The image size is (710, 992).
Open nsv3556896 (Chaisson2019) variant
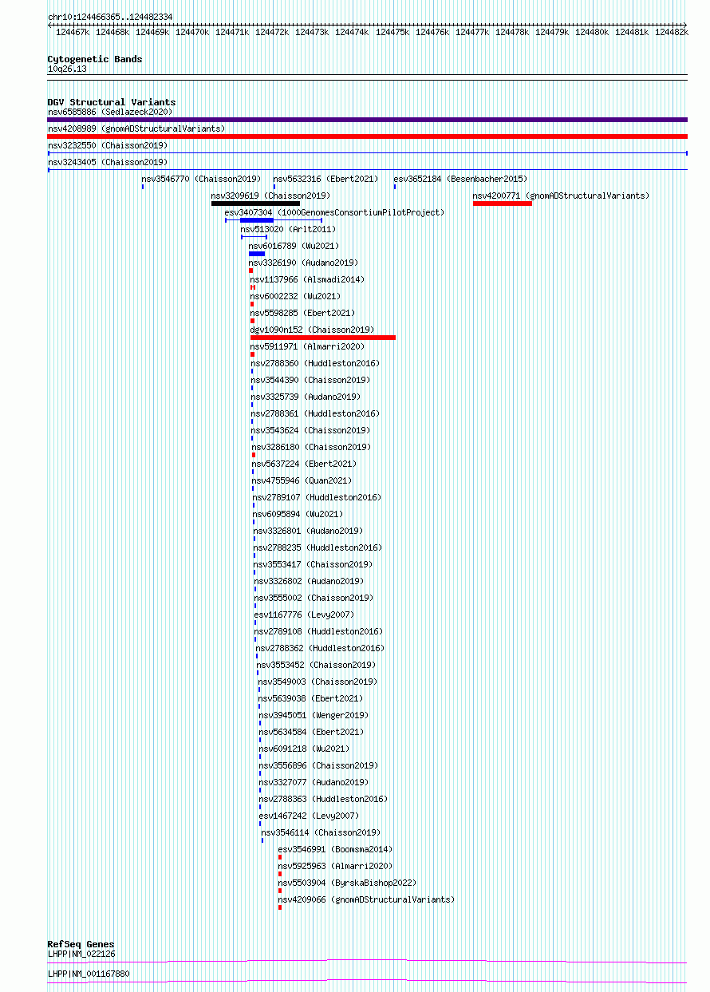point(319,766)
